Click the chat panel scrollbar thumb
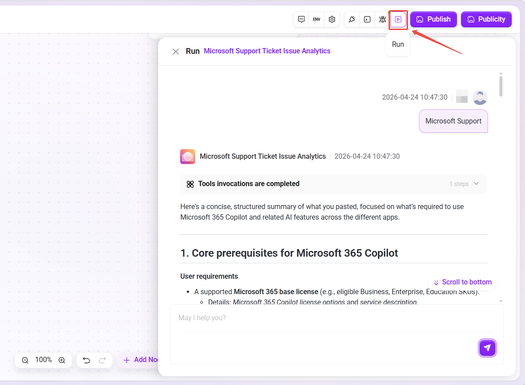Image resolution: width=525 pixels, height=385 pixels. [x=501, y=86]
